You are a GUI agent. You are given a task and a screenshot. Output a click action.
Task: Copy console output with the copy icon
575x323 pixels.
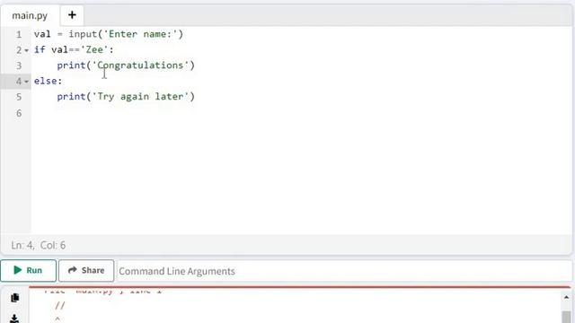tap(14, 298)
